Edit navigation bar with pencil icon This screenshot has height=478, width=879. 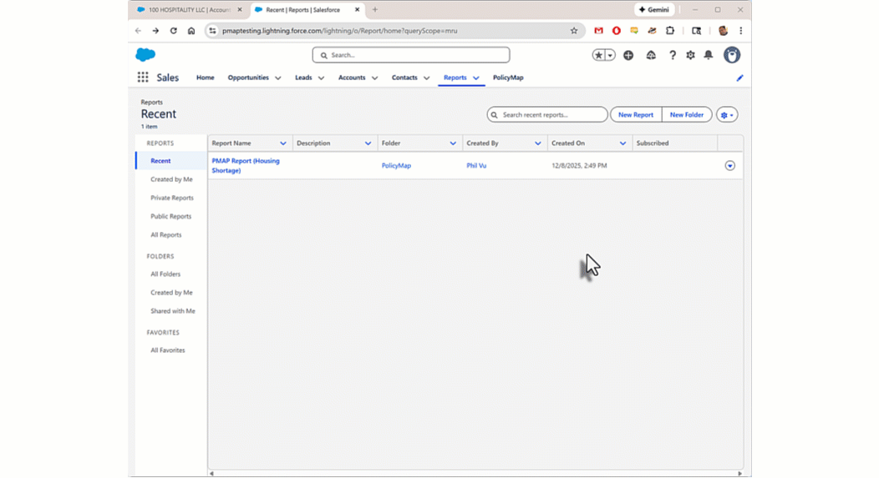click(x=739, y=78)
